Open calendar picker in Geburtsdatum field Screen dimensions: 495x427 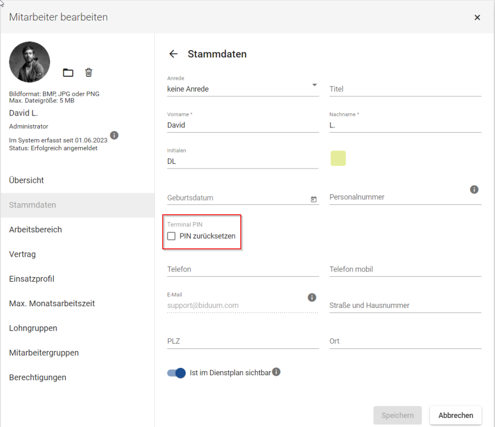[x=313, y=199]
